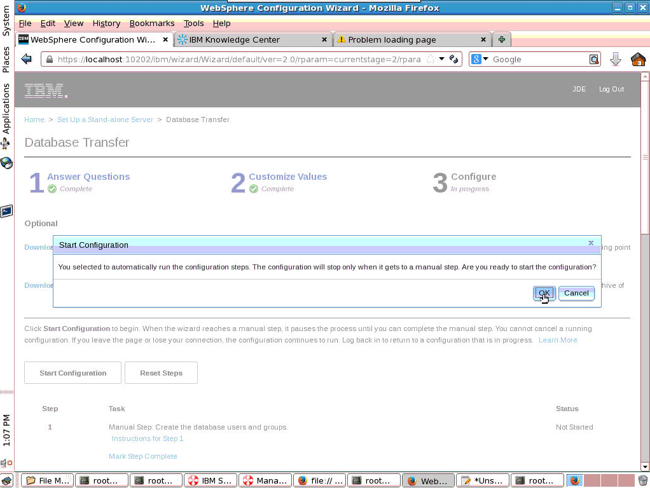Screen dimensions: 650x488
Task: Click show desktop icon bottom-left
Action: coord(6,480)
